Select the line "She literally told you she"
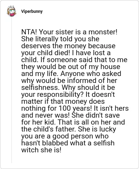Screen dimensions: 139x169 coord(60,39)
